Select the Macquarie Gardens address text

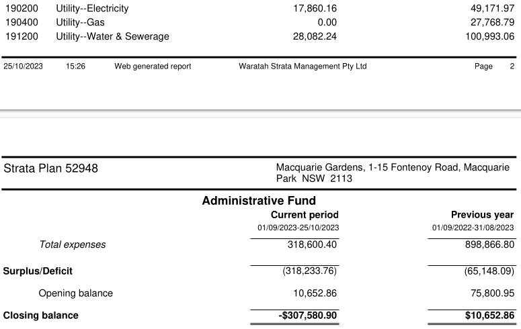click(393, 173)
